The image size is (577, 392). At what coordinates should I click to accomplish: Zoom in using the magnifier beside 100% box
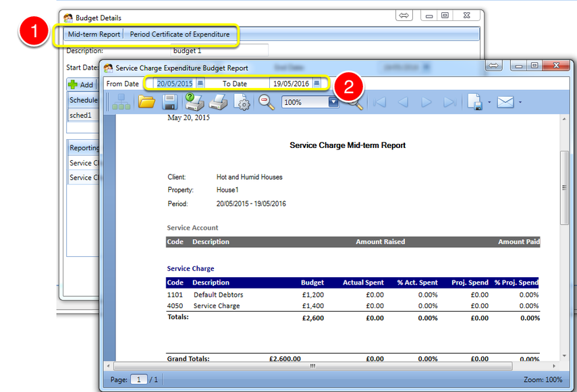356,103
